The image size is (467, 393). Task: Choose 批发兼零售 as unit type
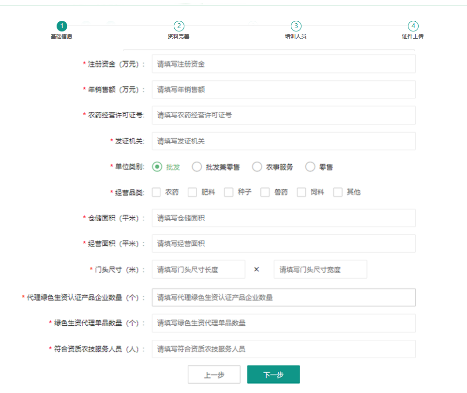click(197, 167)
